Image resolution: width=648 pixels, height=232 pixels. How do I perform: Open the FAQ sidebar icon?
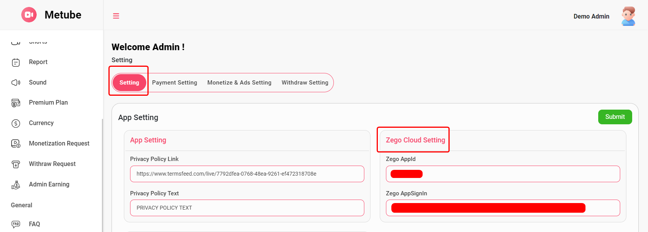(x=16, y=224)
